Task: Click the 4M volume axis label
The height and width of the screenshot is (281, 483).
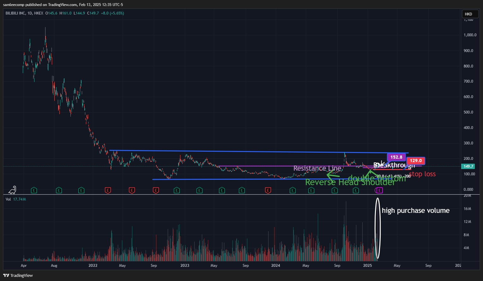Action: 466,248
